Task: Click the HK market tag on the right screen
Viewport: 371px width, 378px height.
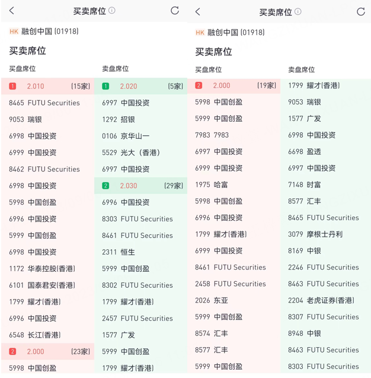Action: (x=200, y=32)
